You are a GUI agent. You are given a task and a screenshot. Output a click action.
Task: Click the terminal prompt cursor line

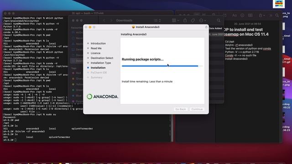(x=10, y=140)
